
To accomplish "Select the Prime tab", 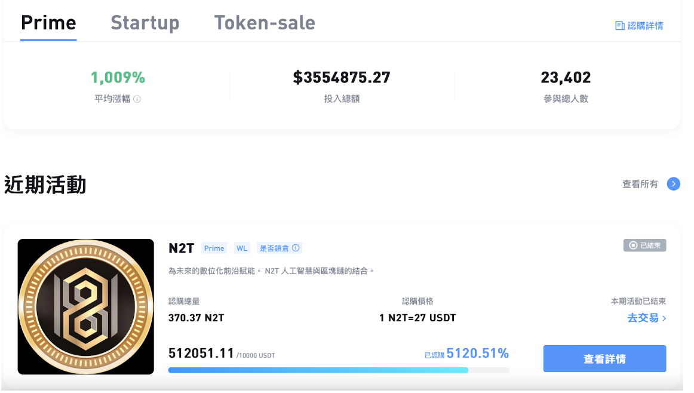I will (48, 23).
